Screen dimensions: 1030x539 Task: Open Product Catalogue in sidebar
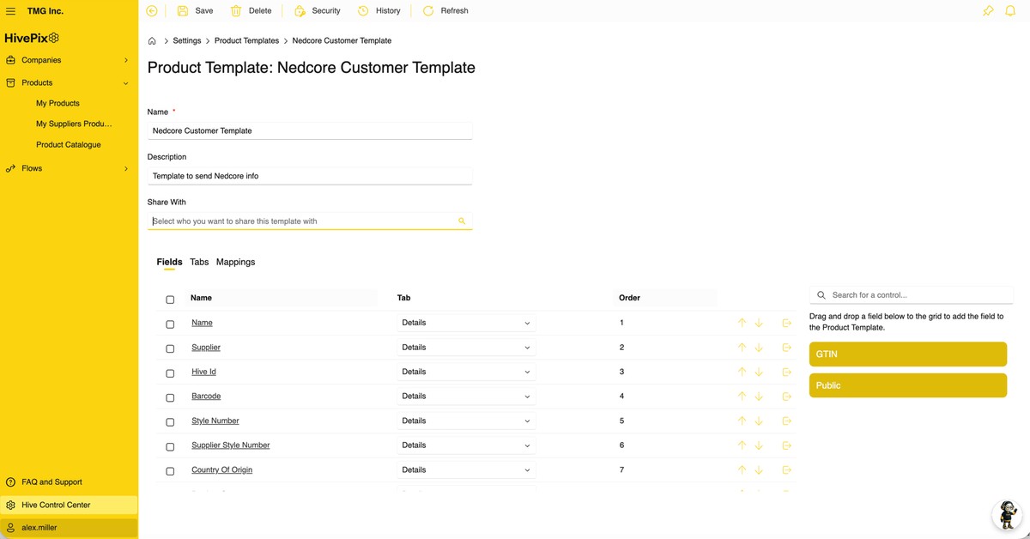(x=68, y=145)
